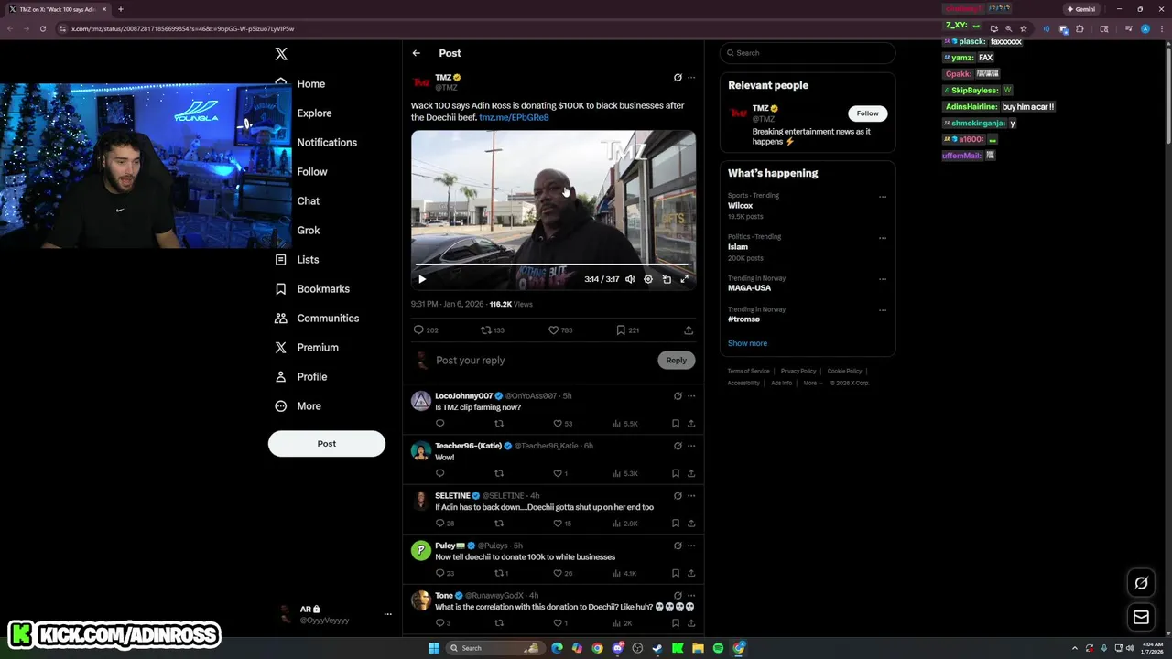Open more options for Wilcox trend
This screenshot has width=1172, height=659.
(883, 197)
